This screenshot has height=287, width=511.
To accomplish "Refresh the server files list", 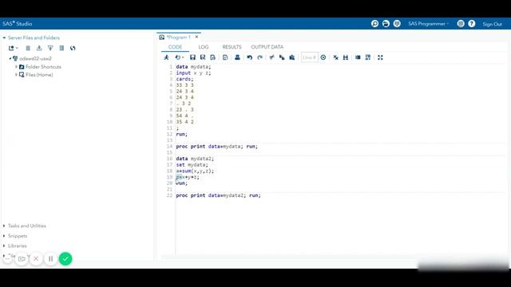I will 73,48.
